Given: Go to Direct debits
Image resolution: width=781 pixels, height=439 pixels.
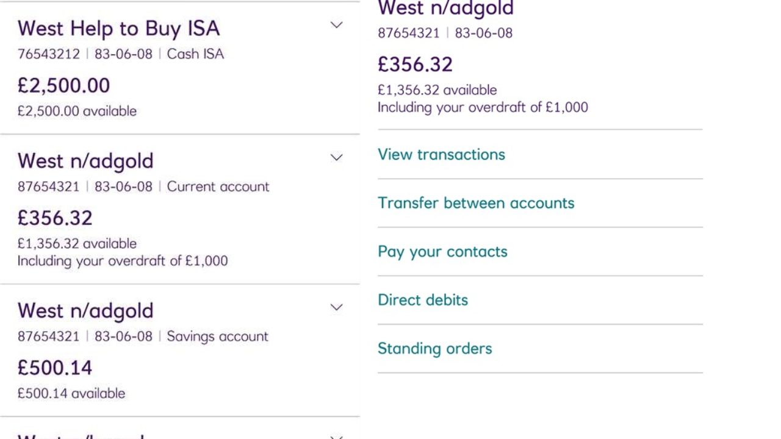Looking at the screenshot, I should [423, 300].
